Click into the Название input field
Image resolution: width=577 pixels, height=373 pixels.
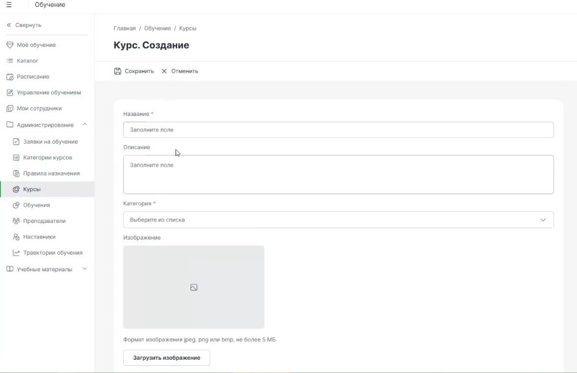pyautogui.click(x=338, y=130)
